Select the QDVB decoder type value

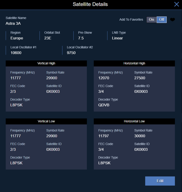104,105
